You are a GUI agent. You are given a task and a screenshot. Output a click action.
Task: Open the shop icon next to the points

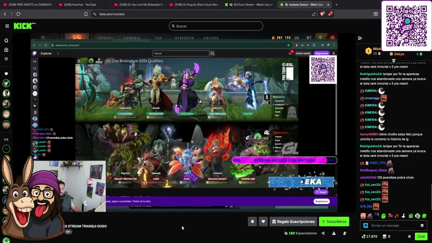[x=385, y=237]
